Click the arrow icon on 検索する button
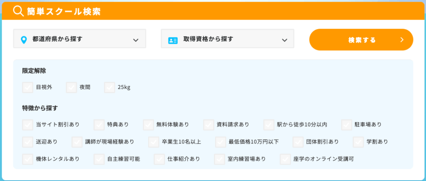Viewport: 426px width, 181px height. [402, 40]
